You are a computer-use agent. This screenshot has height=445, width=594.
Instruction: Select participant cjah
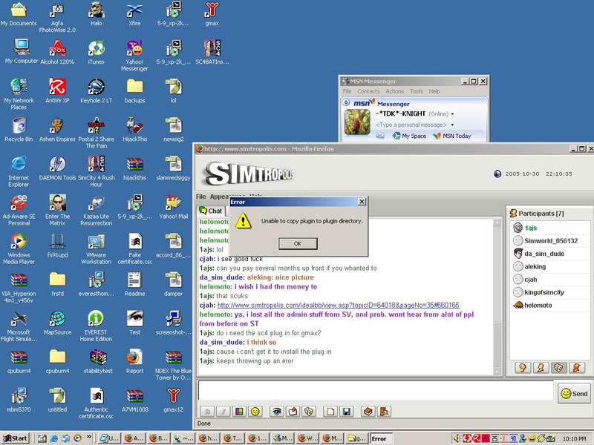click(550, 280)
